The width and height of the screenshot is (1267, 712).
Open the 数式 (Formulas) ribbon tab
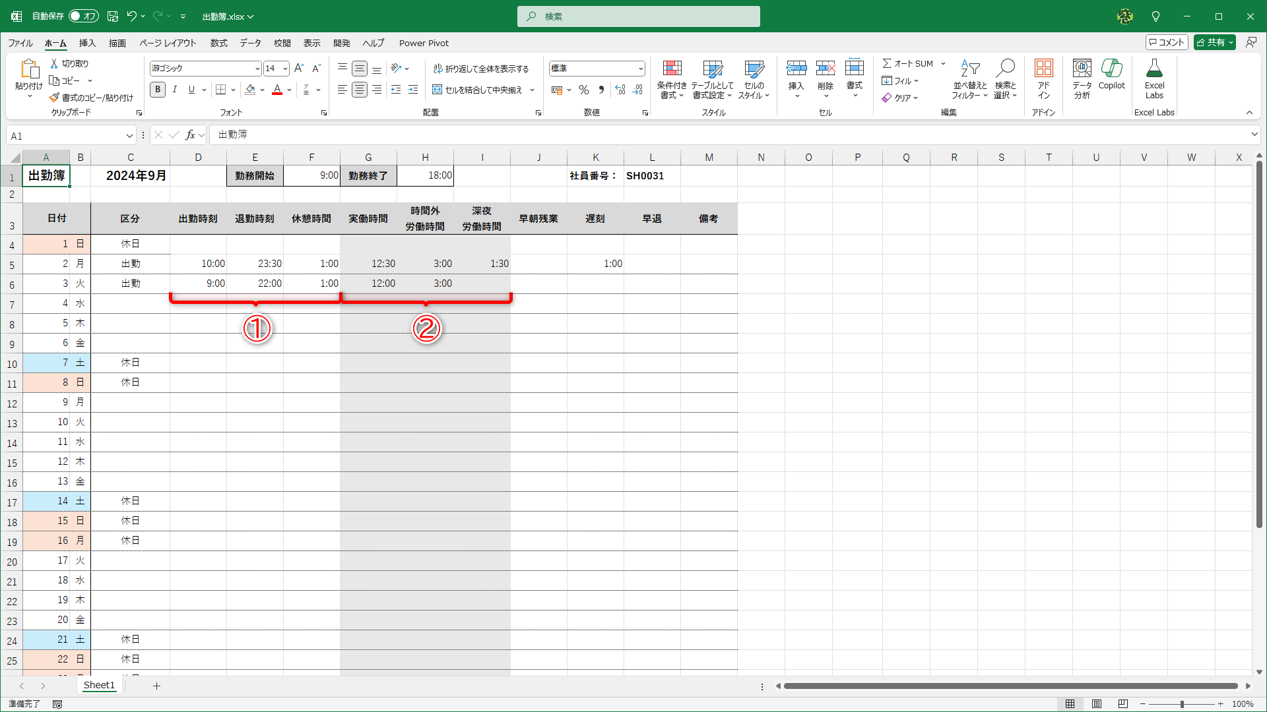218,43
